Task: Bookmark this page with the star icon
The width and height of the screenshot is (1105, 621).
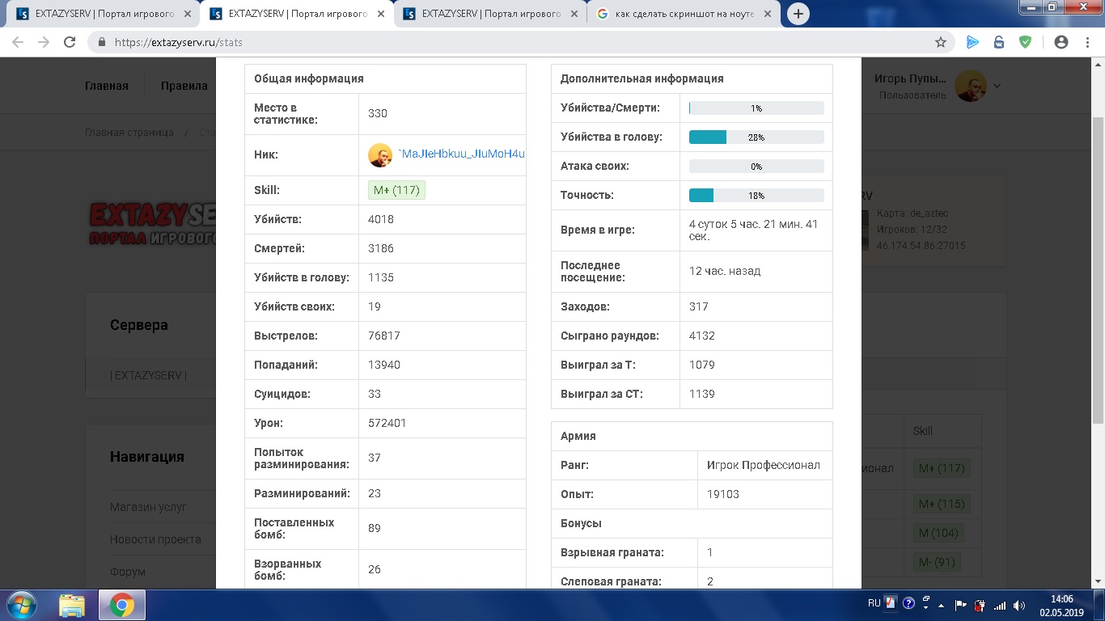Action: point(940,43)
